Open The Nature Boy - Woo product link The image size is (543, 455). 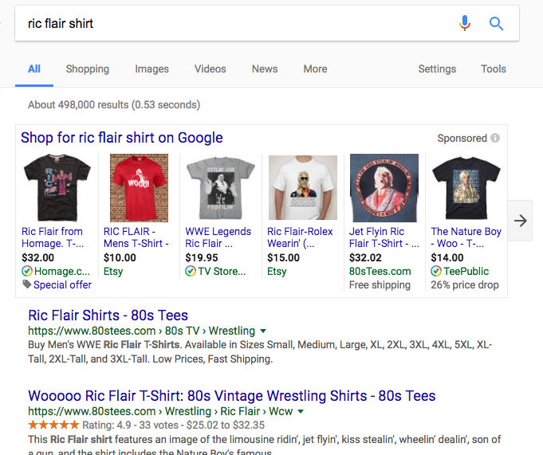coord(466,237)
